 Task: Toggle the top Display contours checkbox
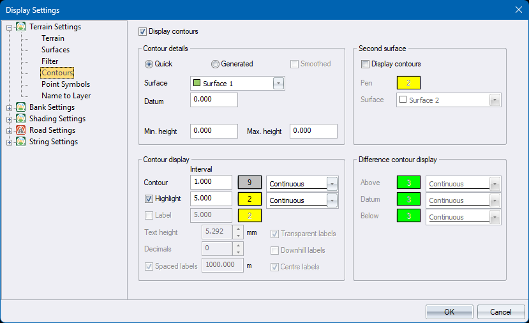pyautogui.click(x=142, y=31)
